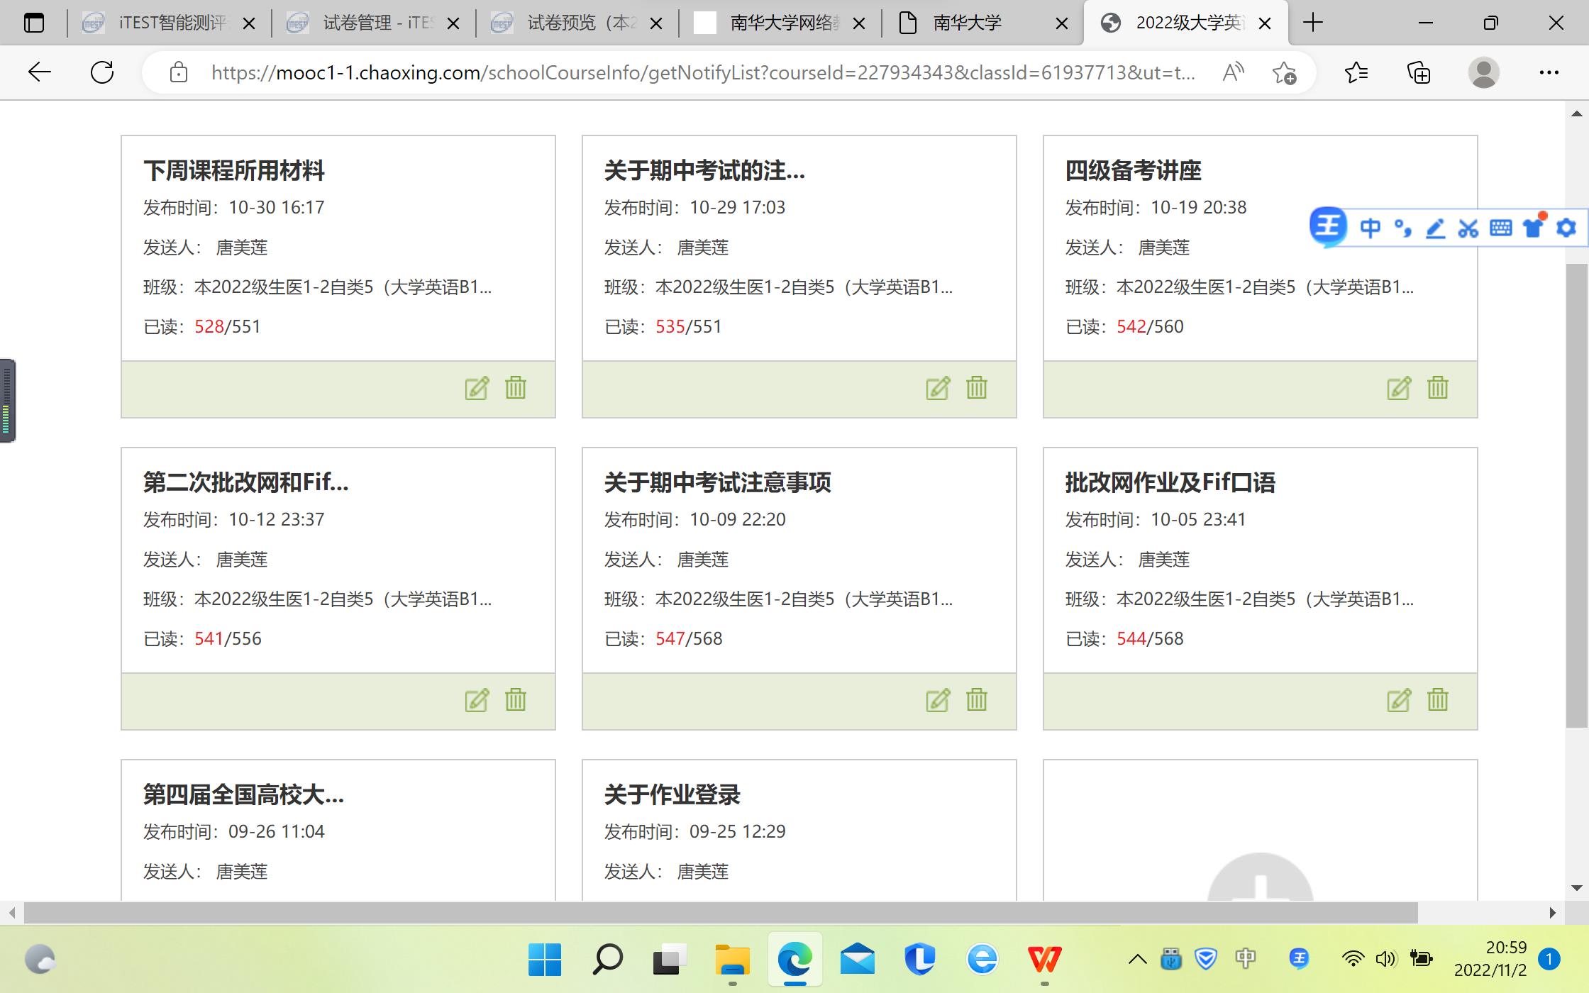
Task: Delete the 第二次批改网和Fif notice
Action: (516, 700)
